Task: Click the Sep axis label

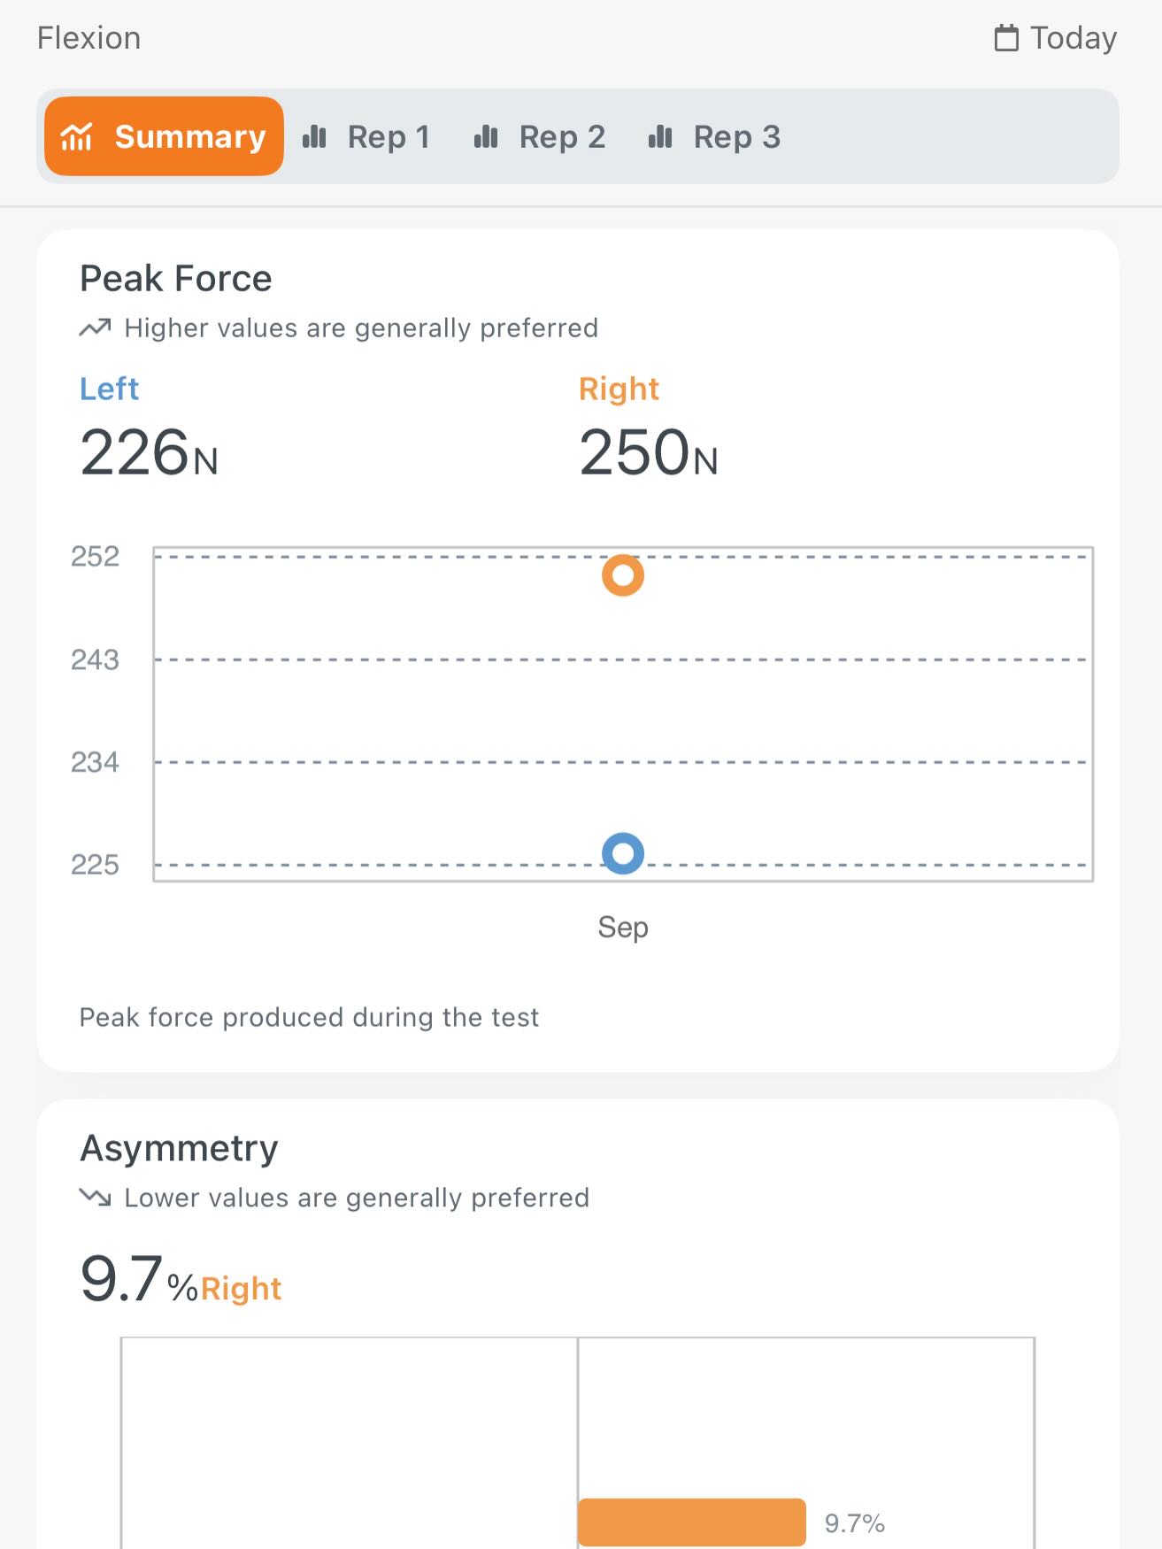Action: (623, 928)
